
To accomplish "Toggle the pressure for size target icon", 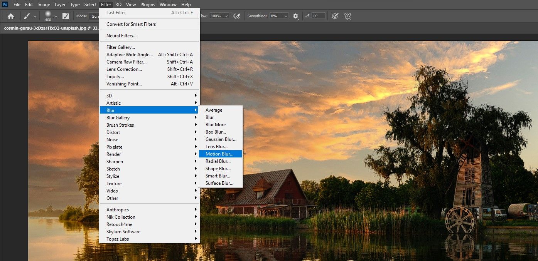I will coord(335,16).
